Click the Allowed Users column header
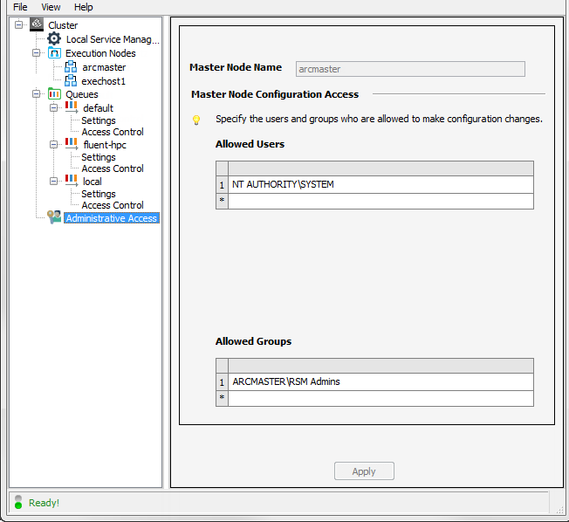Screen dimensions: 569x522 coord(380,168)
